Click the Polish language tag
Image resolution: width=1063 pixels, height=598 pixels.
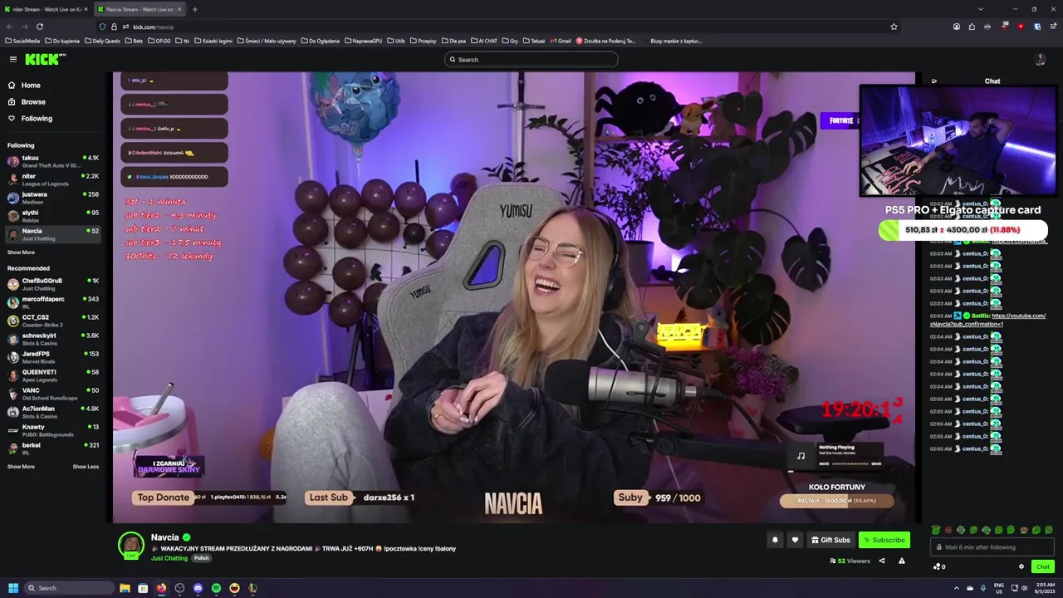[x=201, y=558]
